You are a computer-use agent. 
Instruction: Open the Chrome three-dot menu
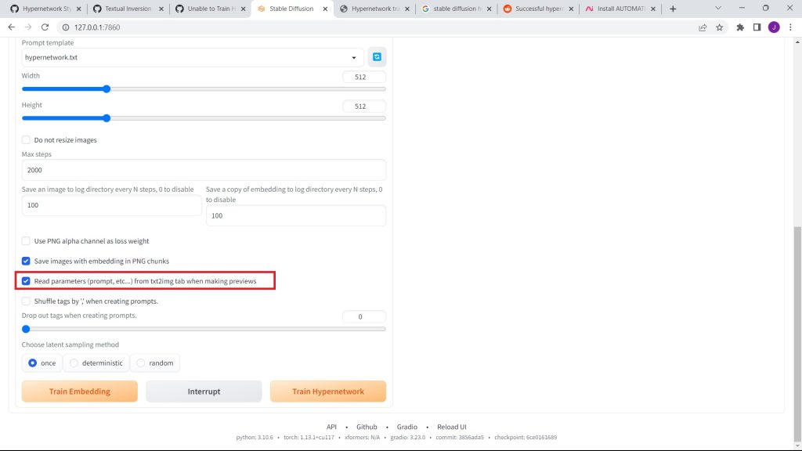pos(790,27)
